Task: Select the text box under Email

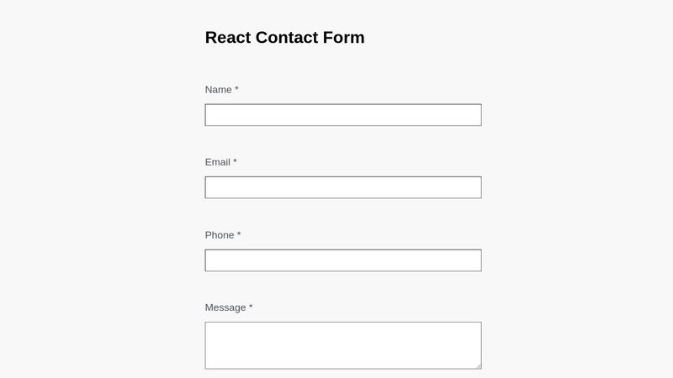Action: [343, 187]
